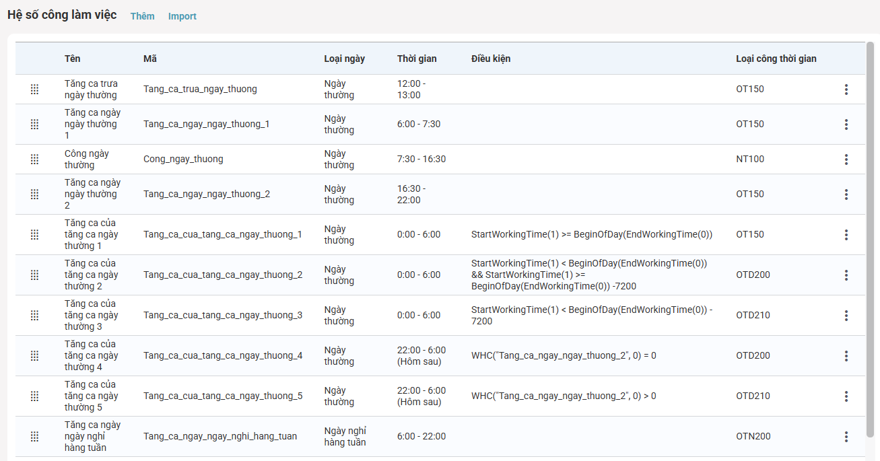
Task: Select the reorder grip for Cong_ngay_thuong row
Action: coord(34,159)
